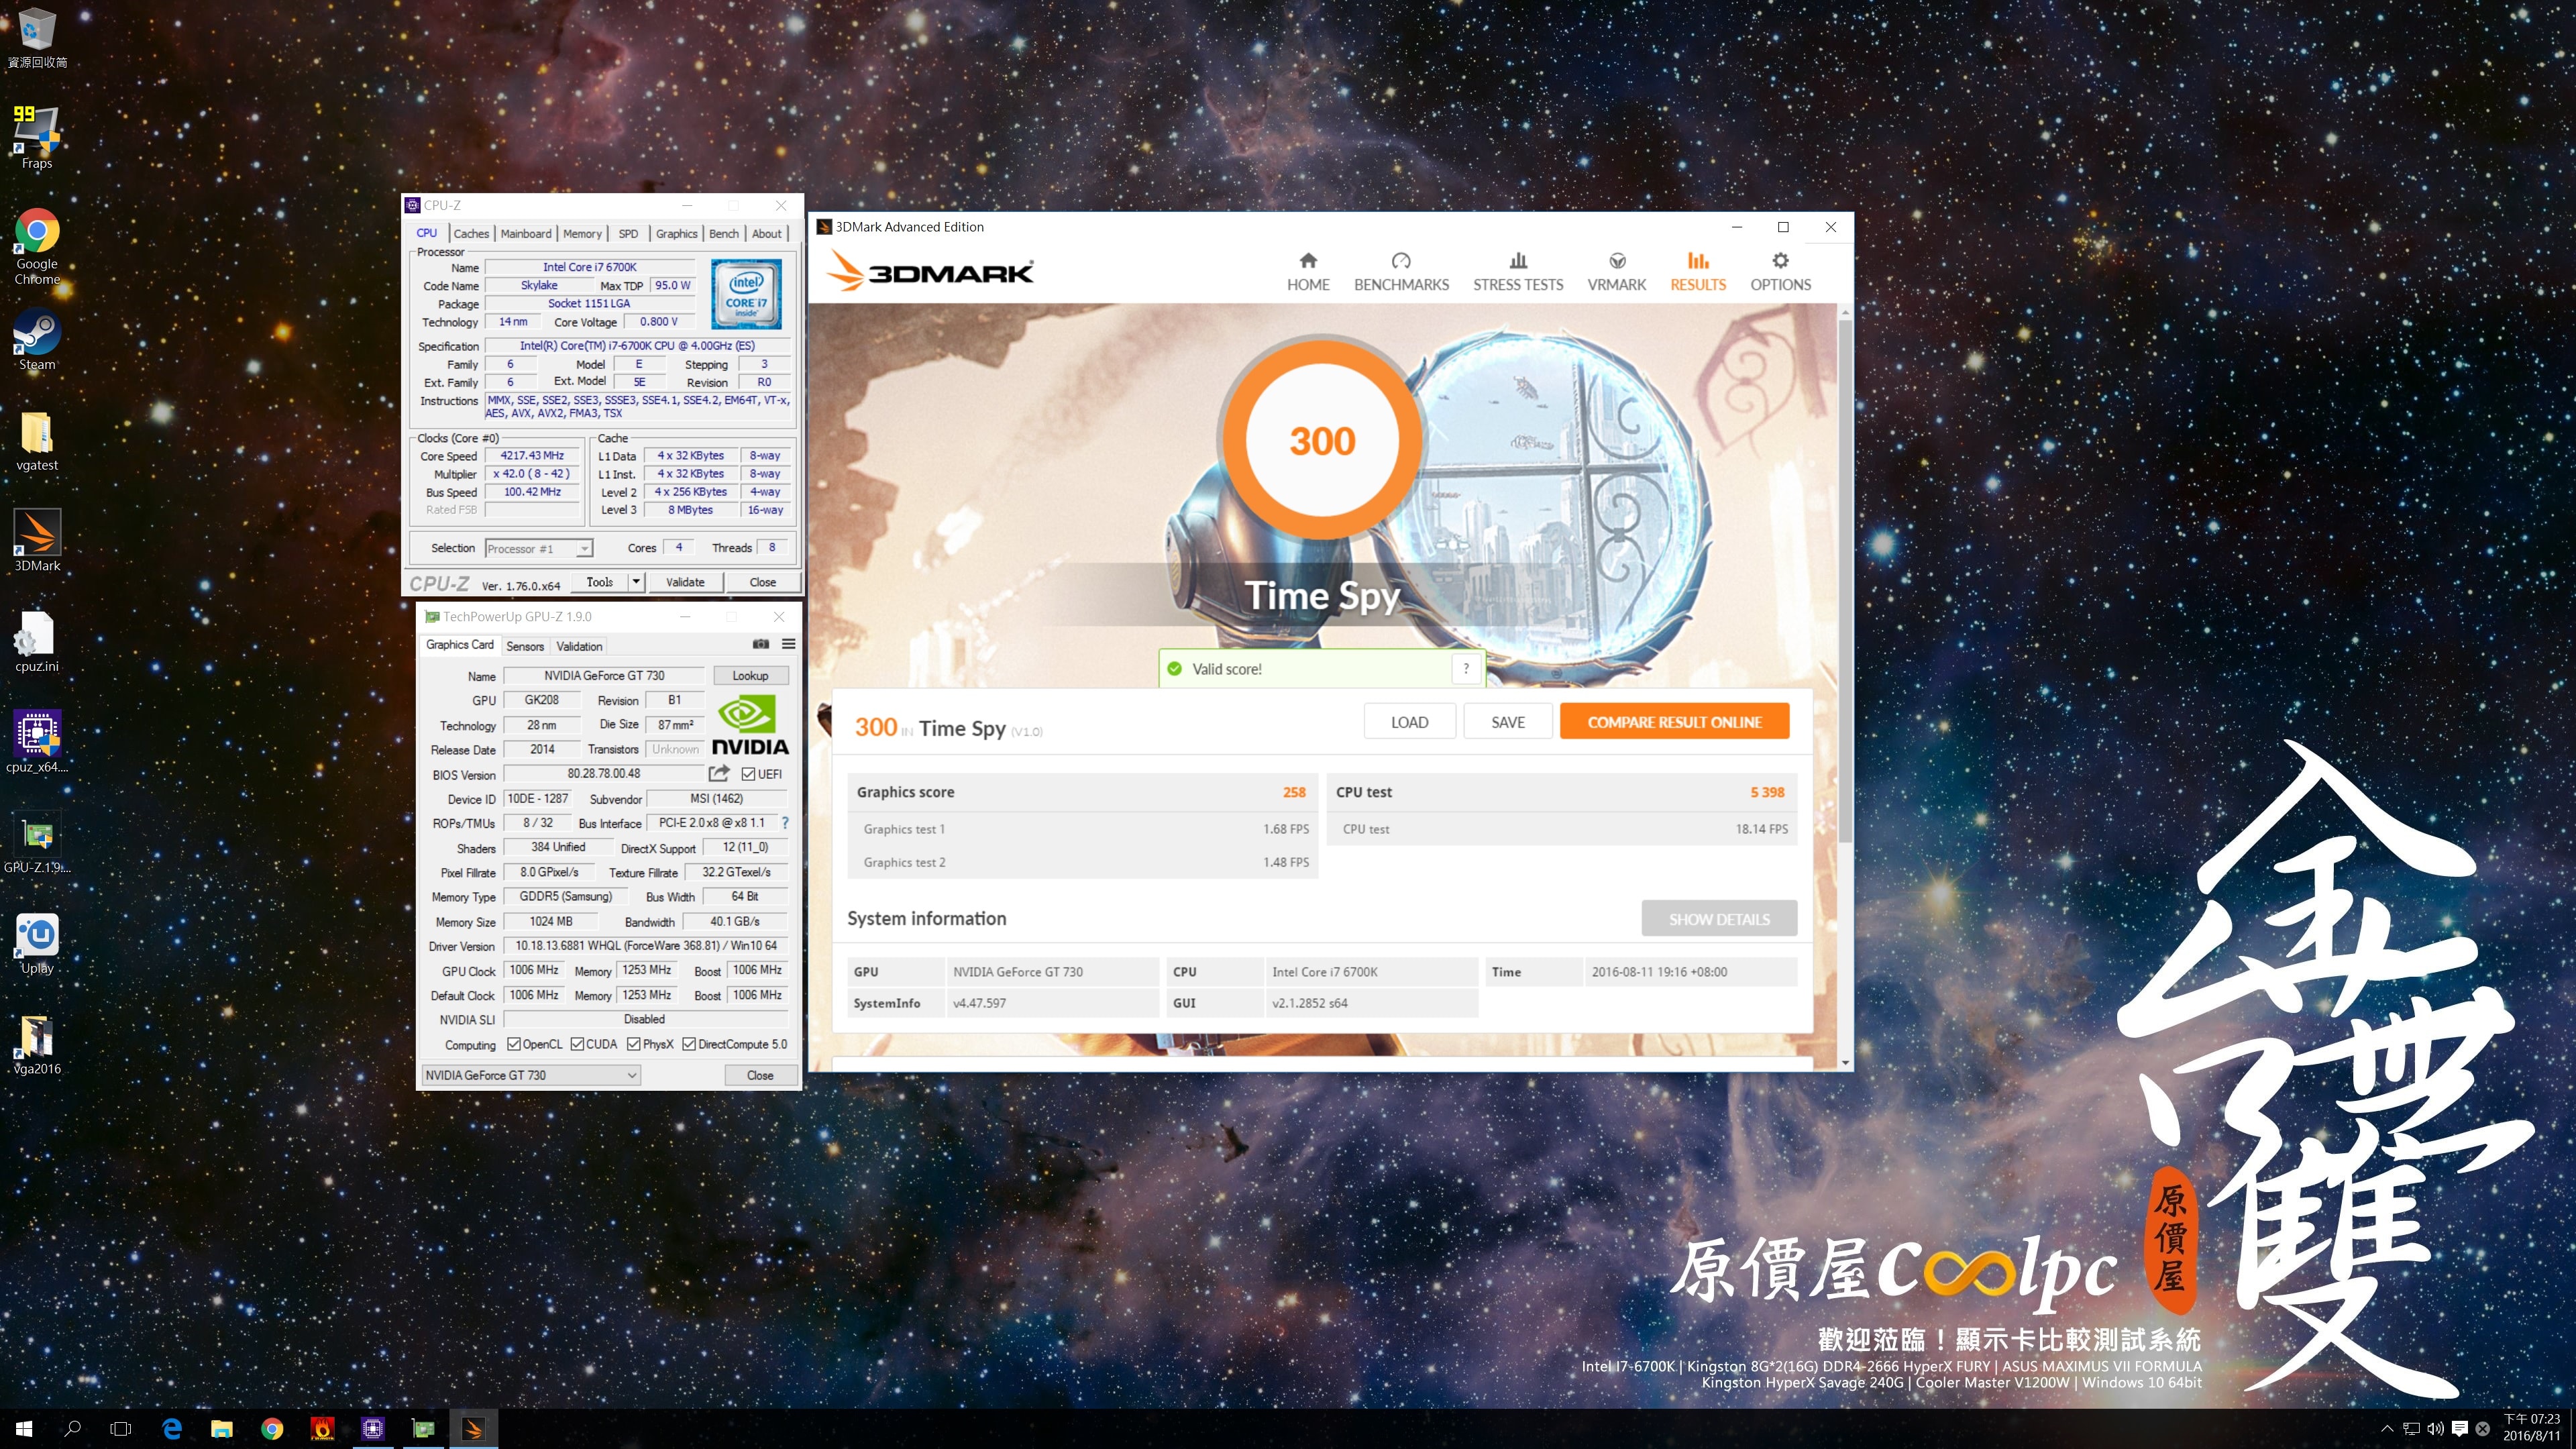Click the SAVE button in 3DMark
The width and height of the screenshot is (2576, 1449).
pos(1508,722)
